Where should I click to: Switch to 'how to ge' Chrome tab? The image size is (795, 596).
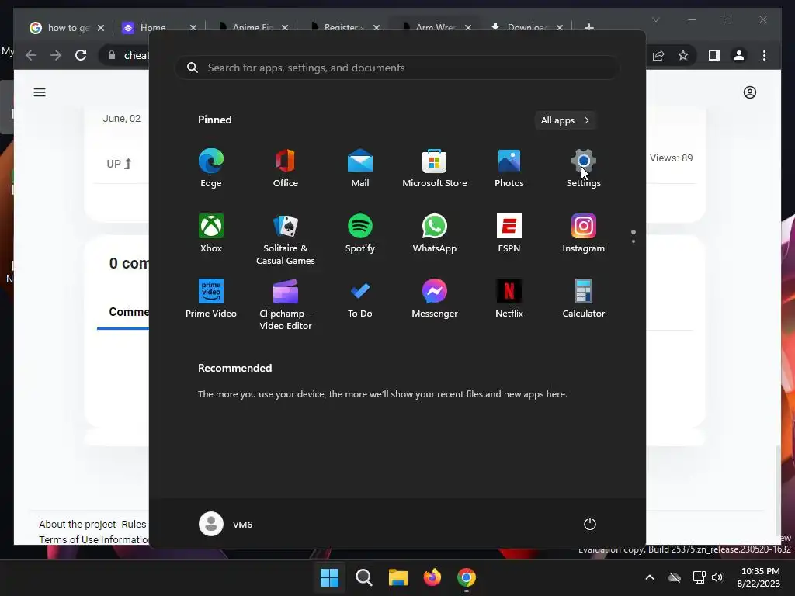[x=68, y=28]
